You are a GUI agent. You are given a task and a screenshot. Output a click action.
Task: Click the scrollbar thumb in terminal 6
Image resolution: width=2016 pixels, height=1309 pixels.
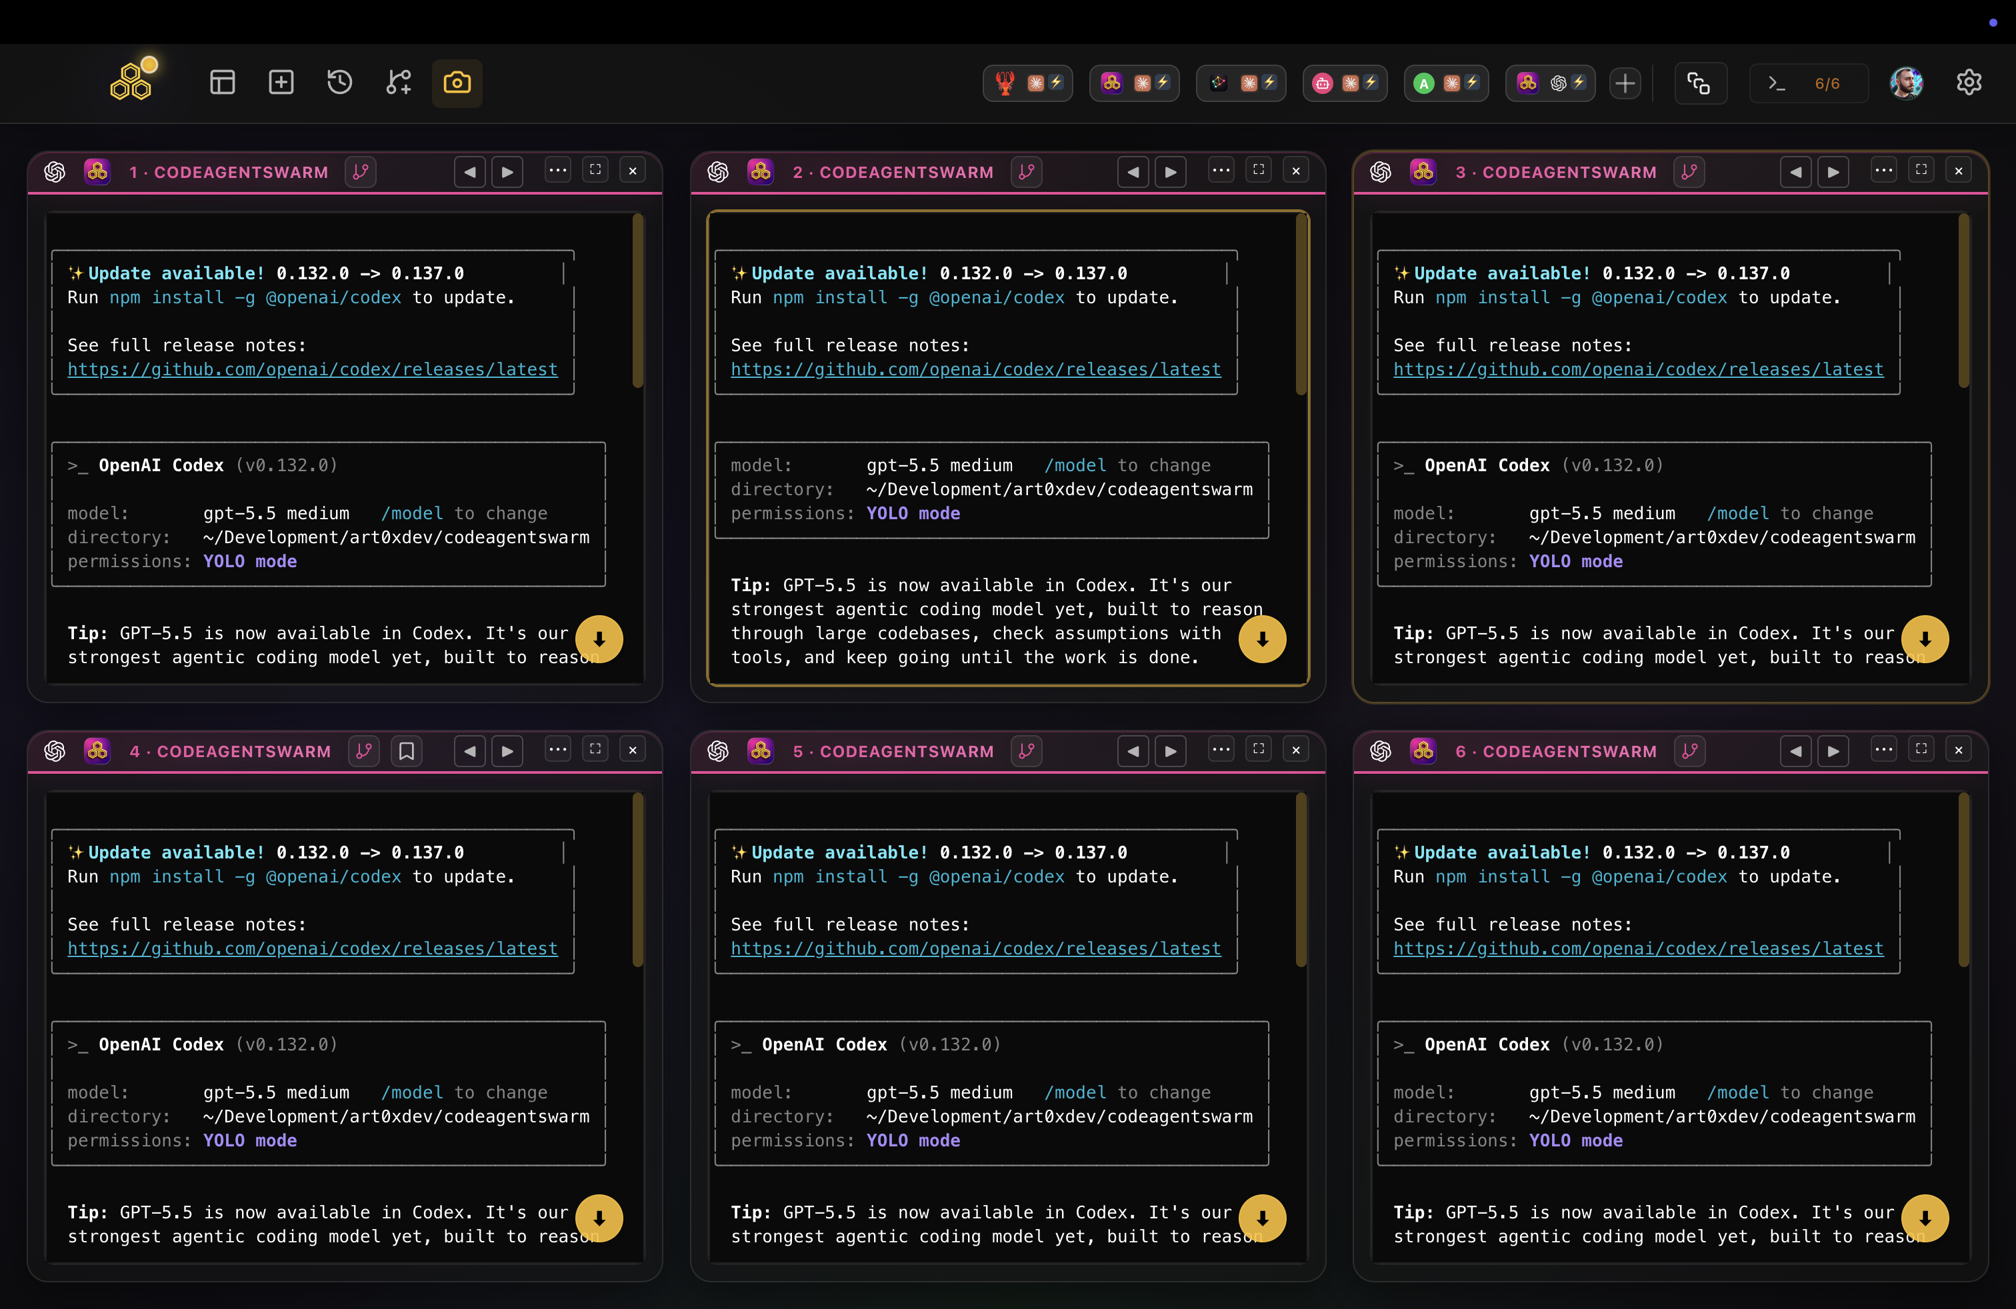[x=1963, y=880]
